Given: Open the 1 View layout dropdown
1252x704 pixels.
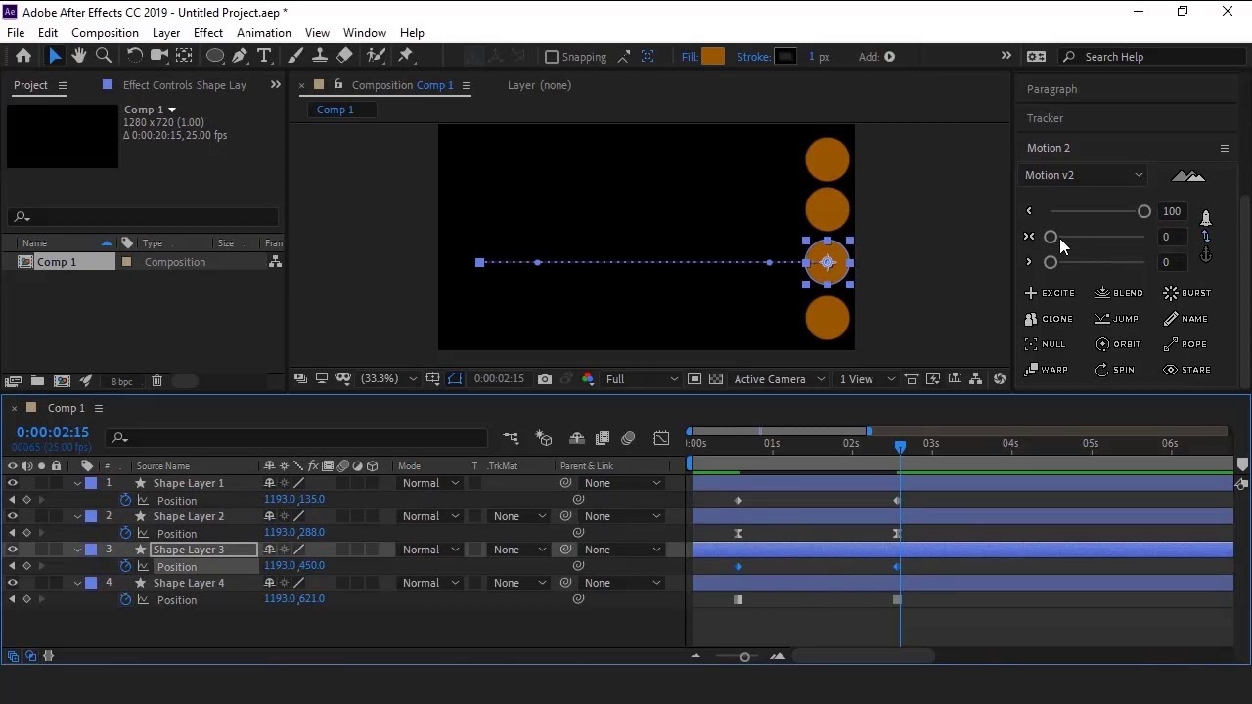Looking at the screenshot, I should [x=867, y=379].
